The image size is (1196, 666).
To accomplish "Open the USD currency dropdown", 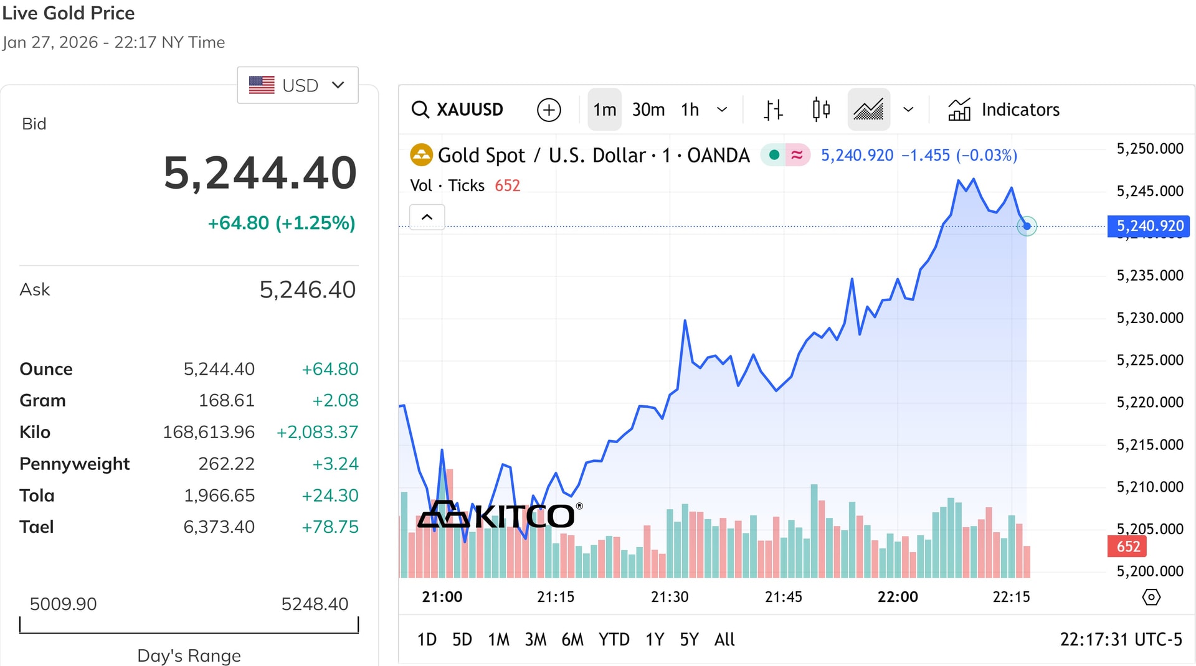I will 297,85.
